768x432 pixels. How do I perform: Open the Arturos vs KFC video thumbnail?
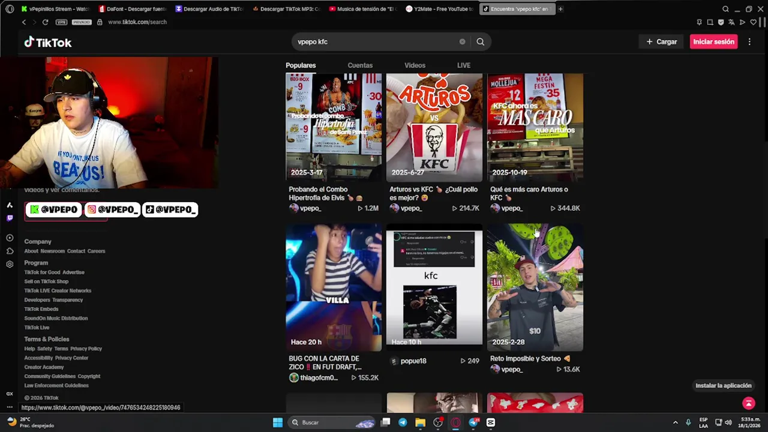(x=434, y=127)
